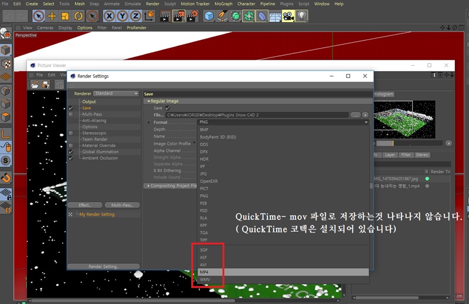Click the coordinate system icon
This screenshot has width=469, height=304.
coord(149,16)
